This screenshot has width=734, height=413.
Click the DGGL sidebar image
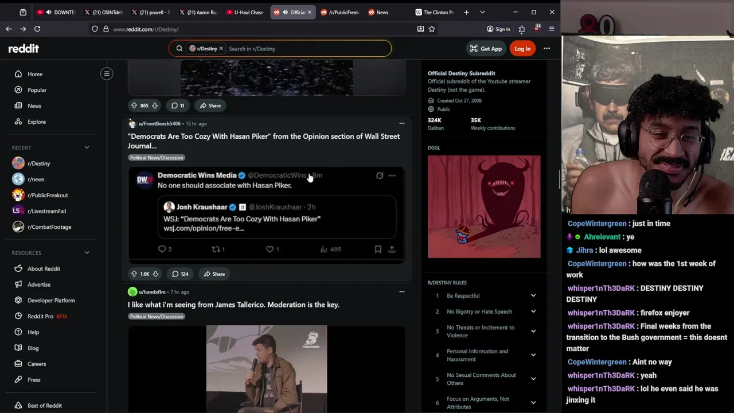point(484,206)
